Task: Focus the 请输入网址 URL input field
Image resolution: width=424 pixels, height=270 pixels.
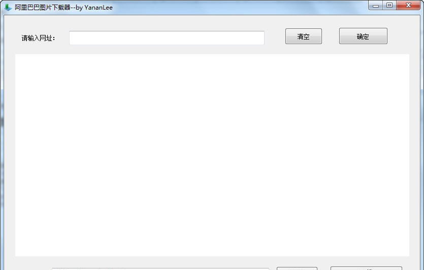Action: tap(167, 38)
